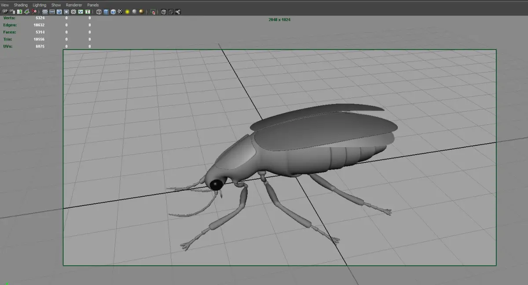Click the gold High Quality rendering icon

coord(141,12)
